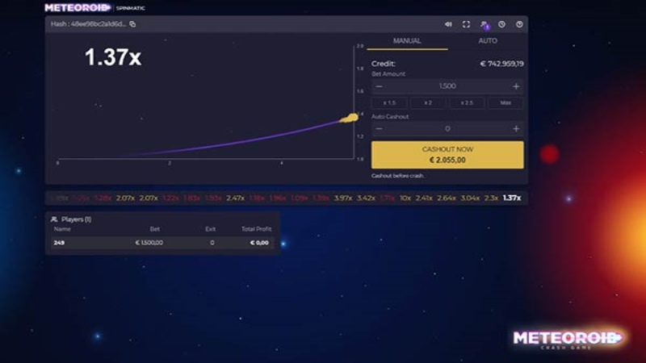Switch to the MANUAL tab
This screenshot has width=646, height=363.
(x=407, y=41)
